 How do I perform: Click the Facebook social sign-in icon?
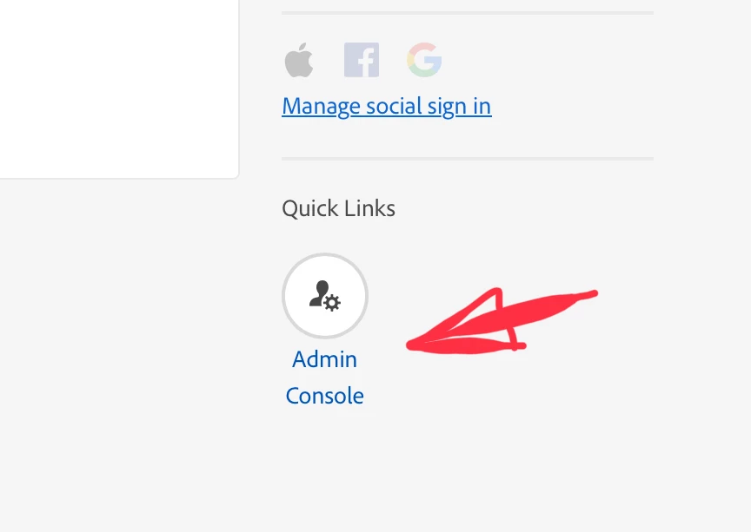362,60
